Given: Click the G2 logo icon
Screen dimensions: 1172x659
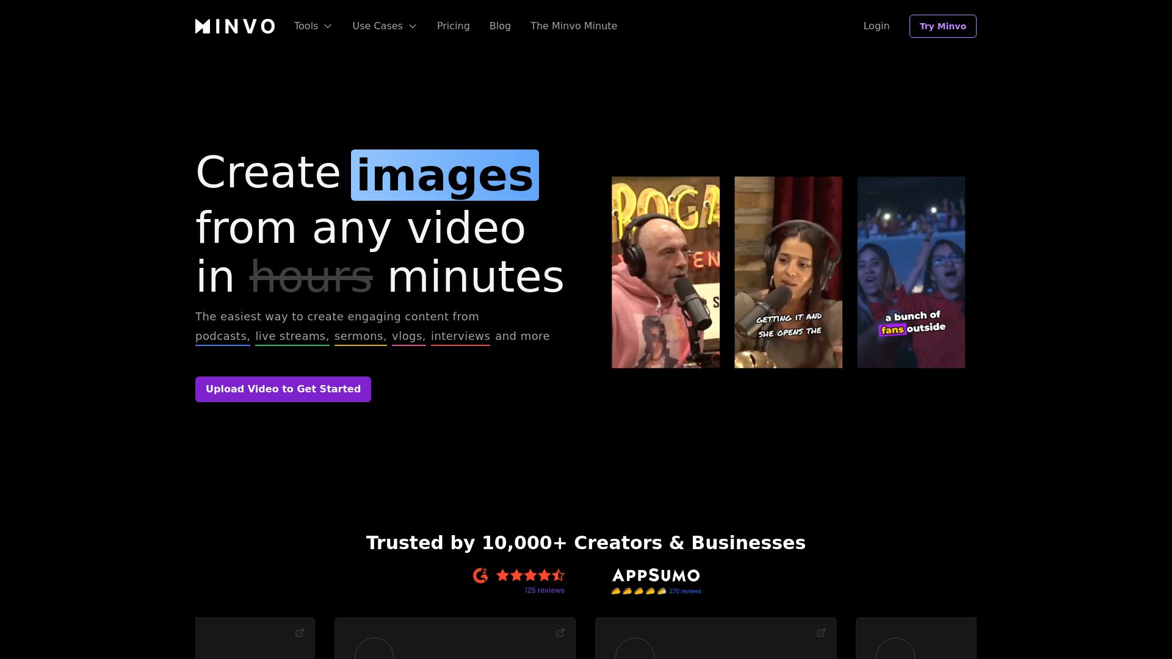Looking at the screenshot, I should tap(480, 575).
